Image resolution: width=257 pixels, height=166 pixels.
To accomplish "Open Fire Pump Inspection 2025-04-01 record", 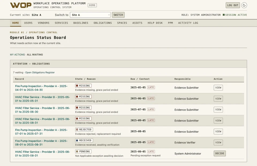I will pyautogui.click(x=41, y=88).
